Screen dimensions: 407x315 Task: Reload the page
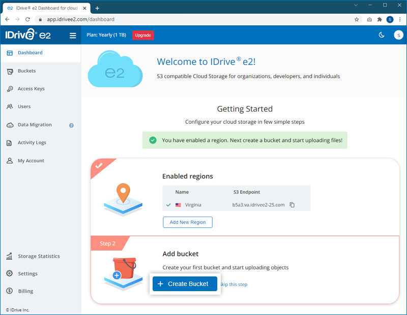(27, 19)
